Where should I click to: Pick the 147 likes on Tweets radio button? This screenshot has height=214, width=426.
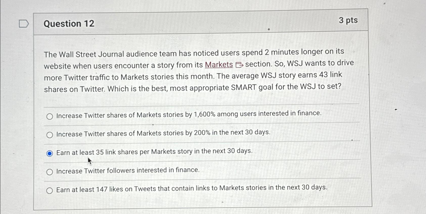click(x=50, y=191)
